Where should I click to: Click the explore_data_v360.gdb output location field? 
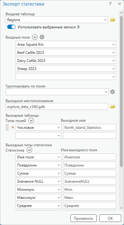(57, 106)
